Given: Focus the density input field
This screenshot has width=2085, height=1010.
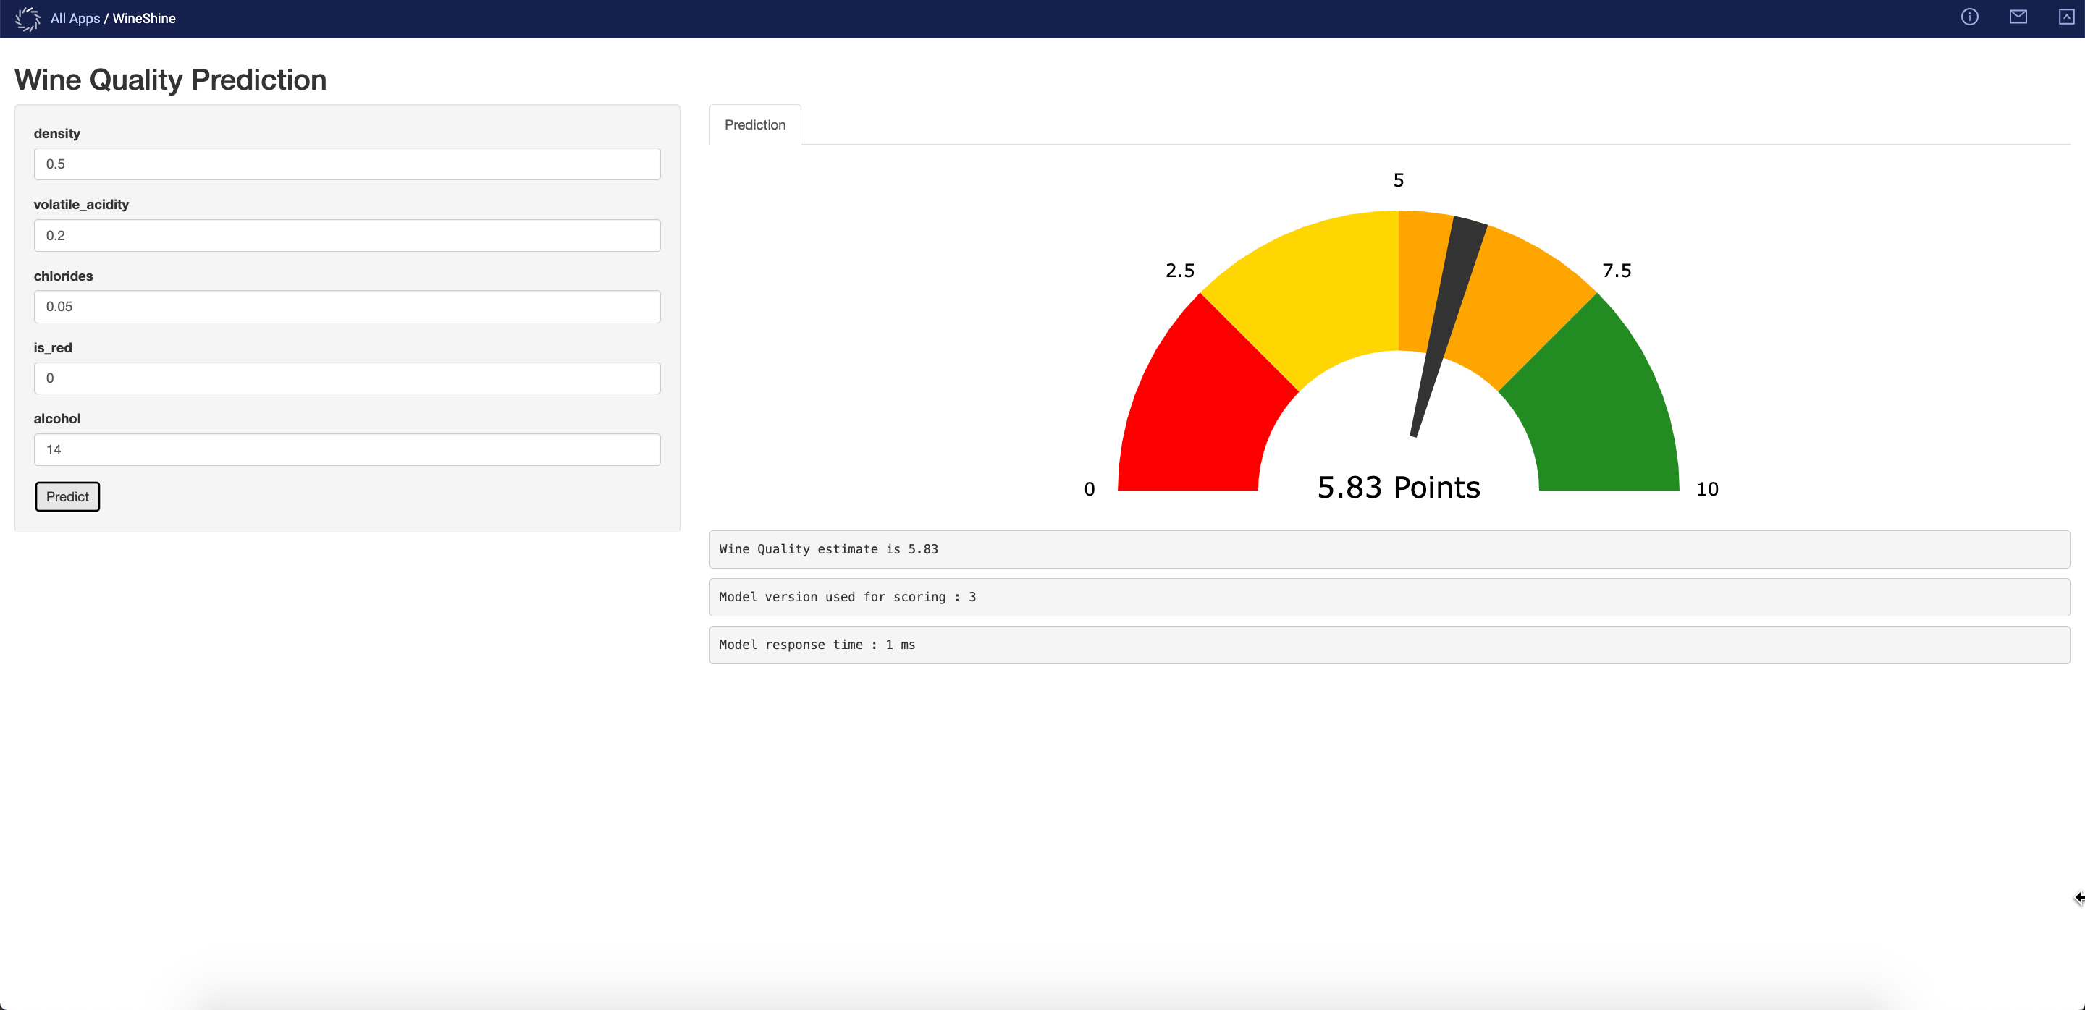Looking at the screenshot, I should [x=347, y=164].
